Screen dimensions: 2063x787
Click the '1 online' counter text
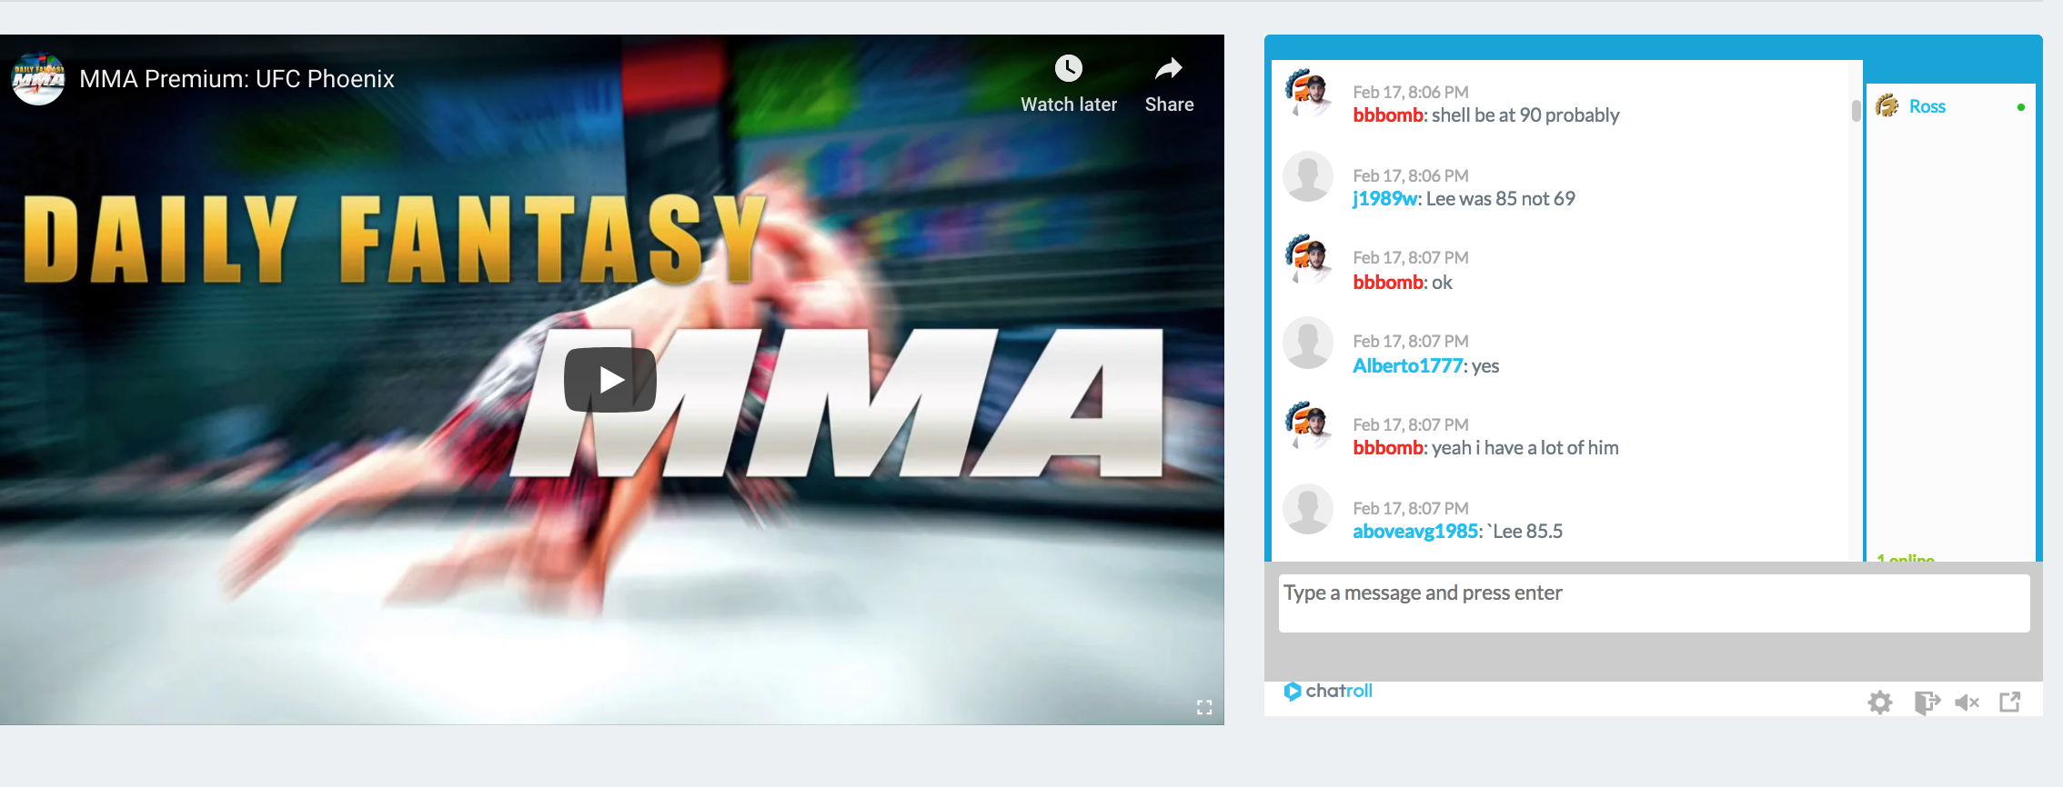click(x=1906, y=556)
